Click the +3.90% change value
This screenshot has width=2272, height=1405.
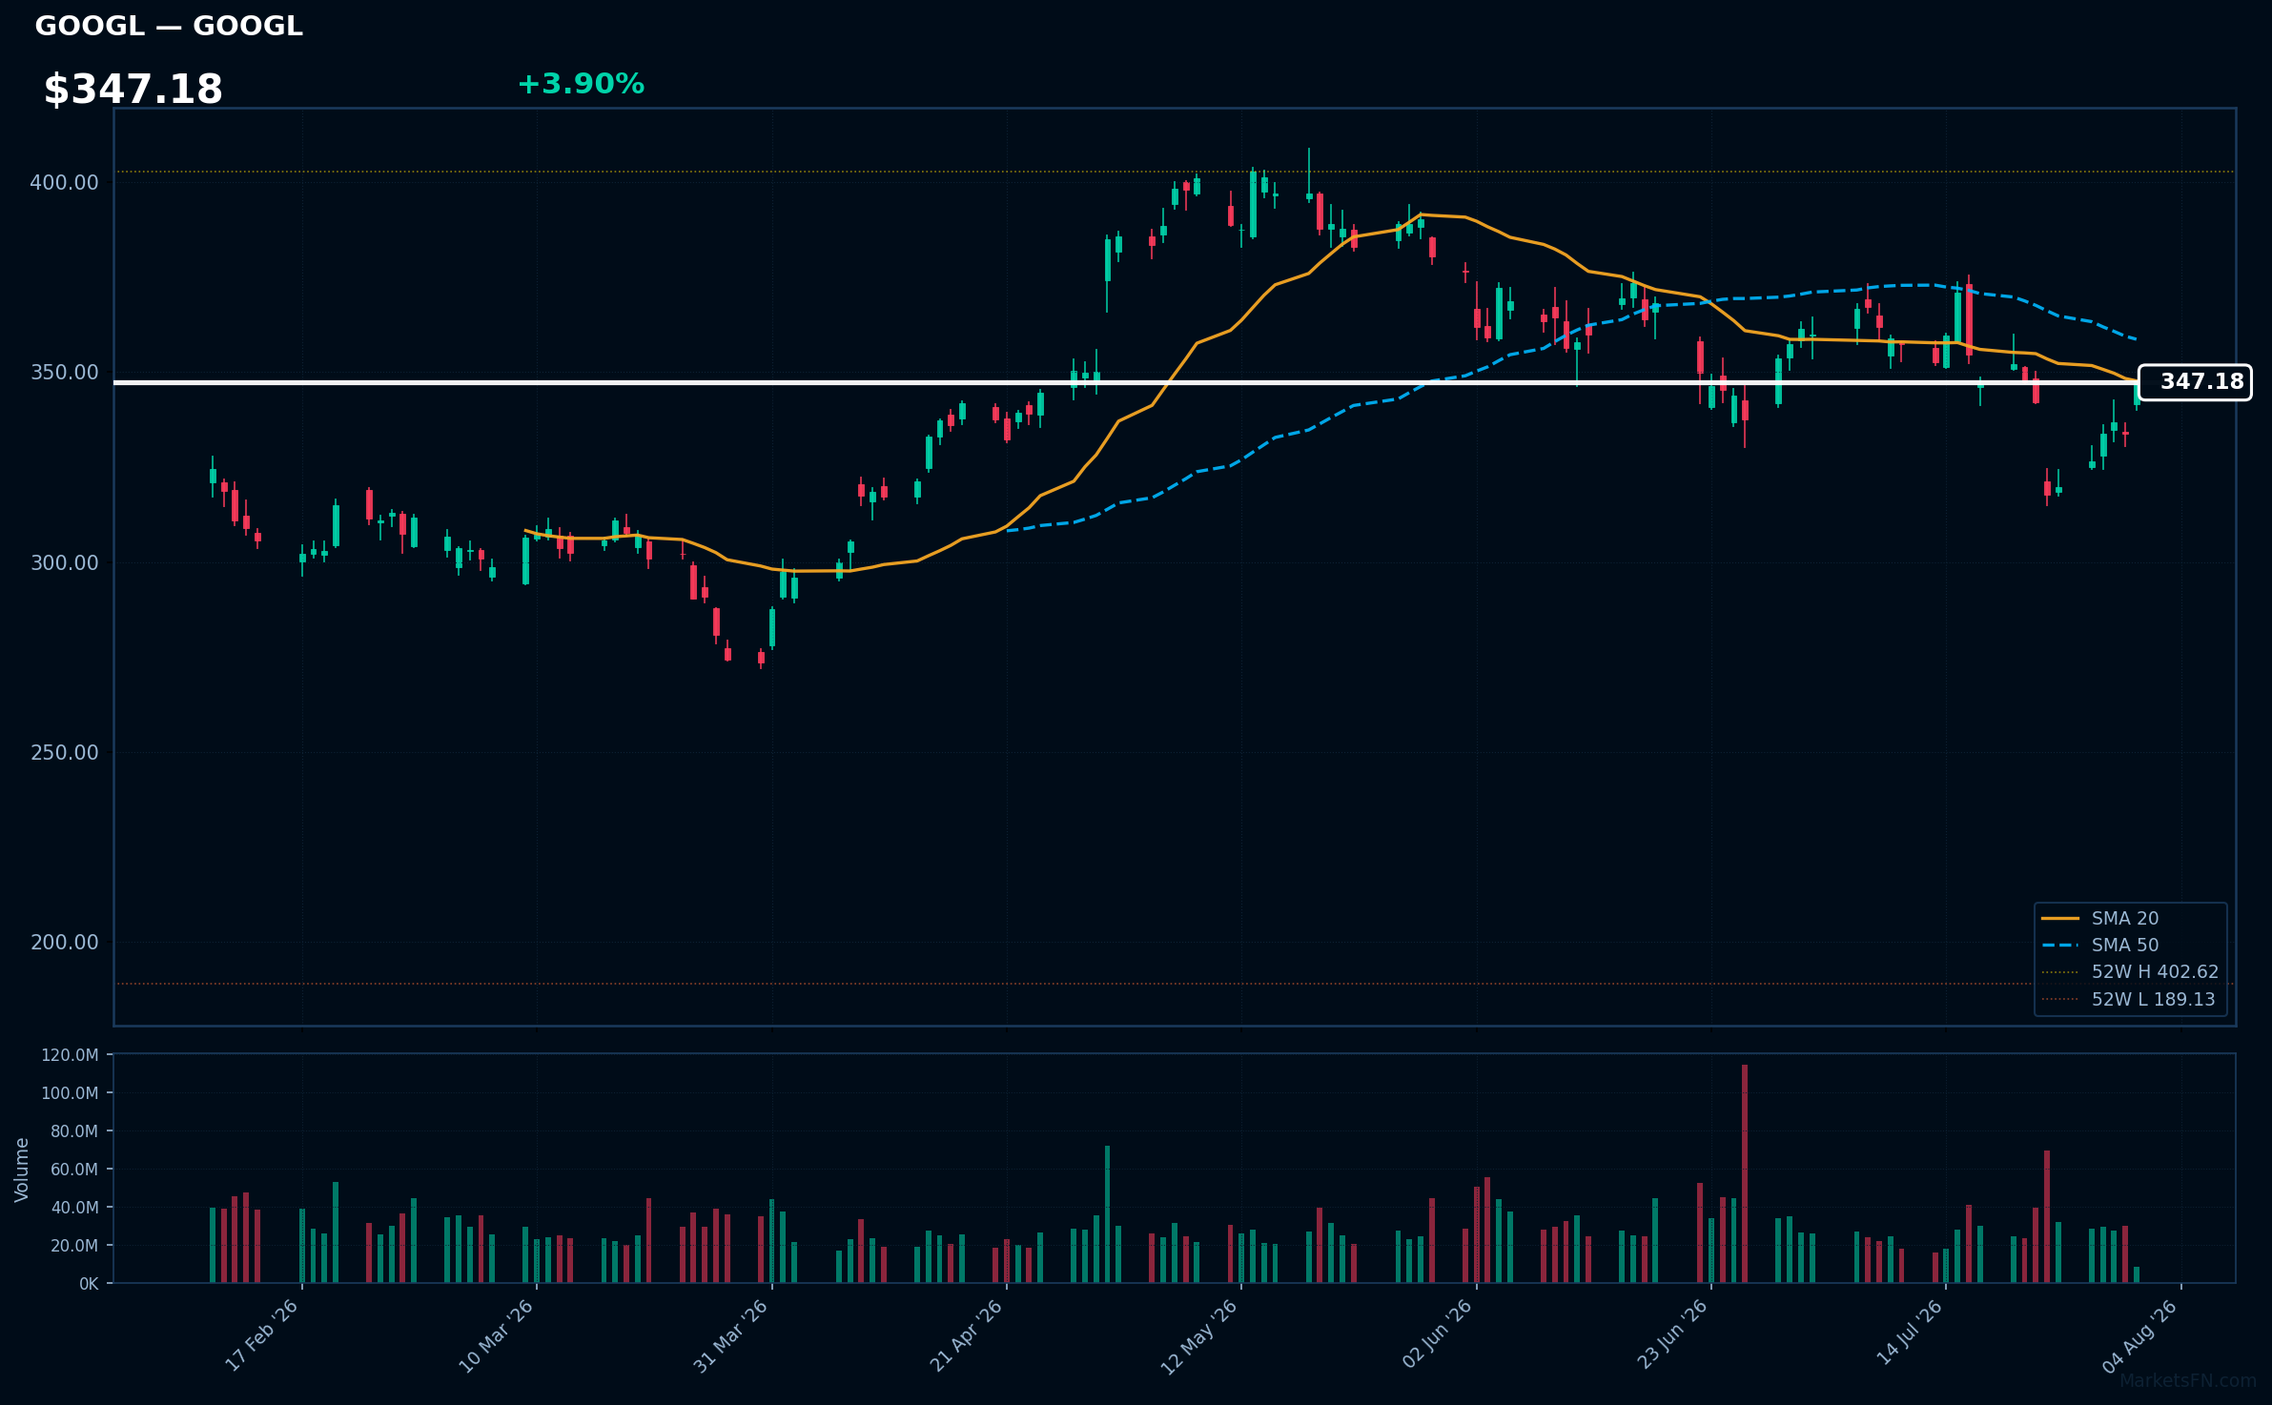point(581,84)
